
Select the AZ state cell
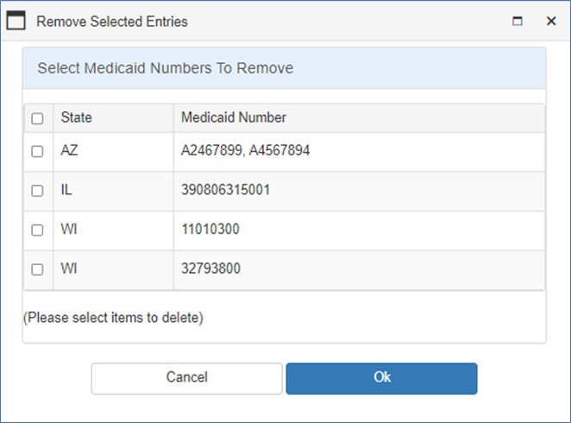pos(113,152)
